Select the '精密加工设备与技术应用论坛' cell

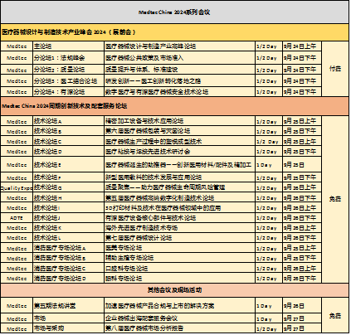click(x=179, y=121)
